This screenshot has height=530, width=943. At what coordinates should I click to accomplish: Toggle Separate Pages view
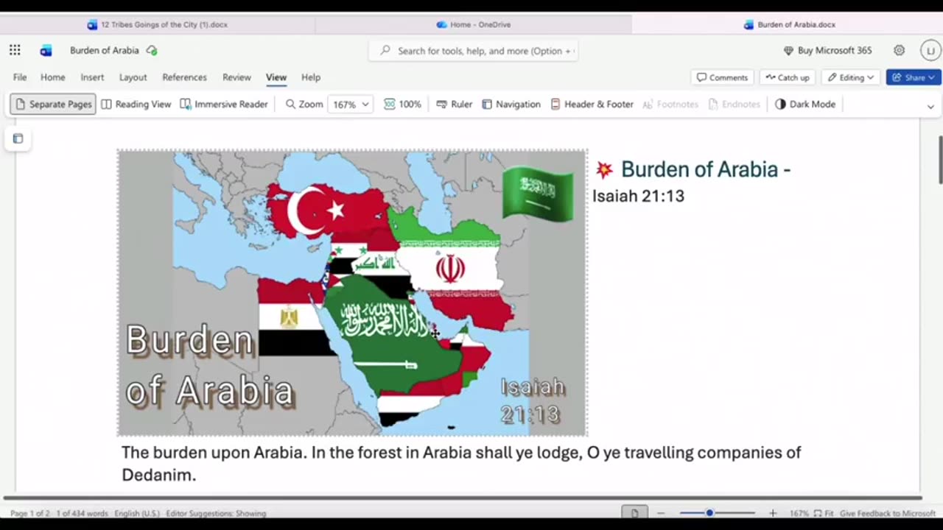[x=53, y=105]
